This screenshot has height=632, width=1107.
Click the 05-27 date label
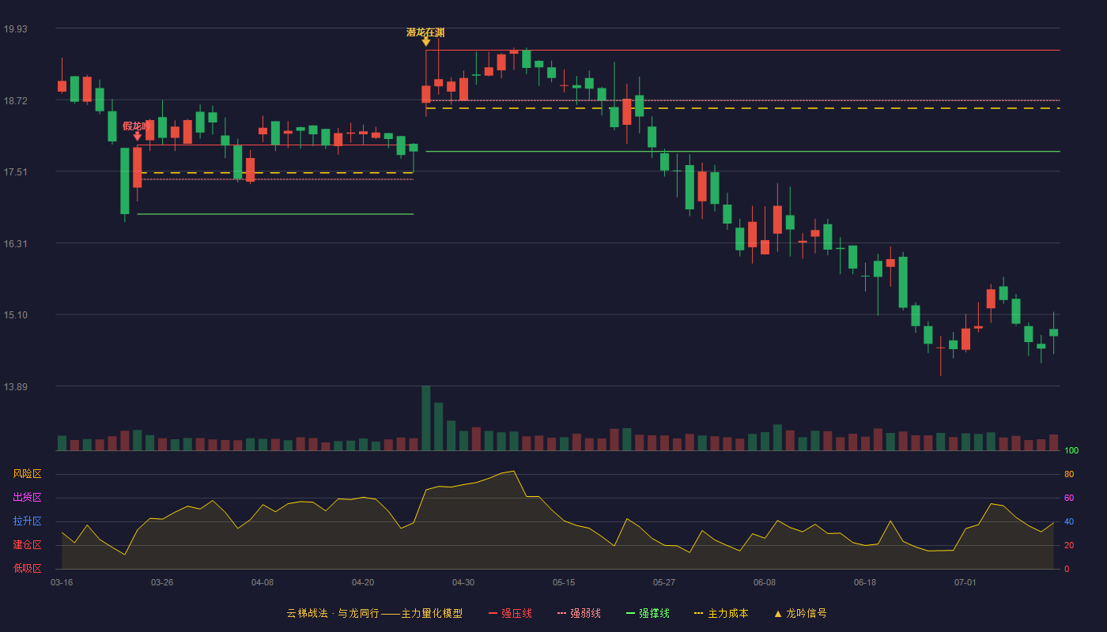tap(664, 582)
